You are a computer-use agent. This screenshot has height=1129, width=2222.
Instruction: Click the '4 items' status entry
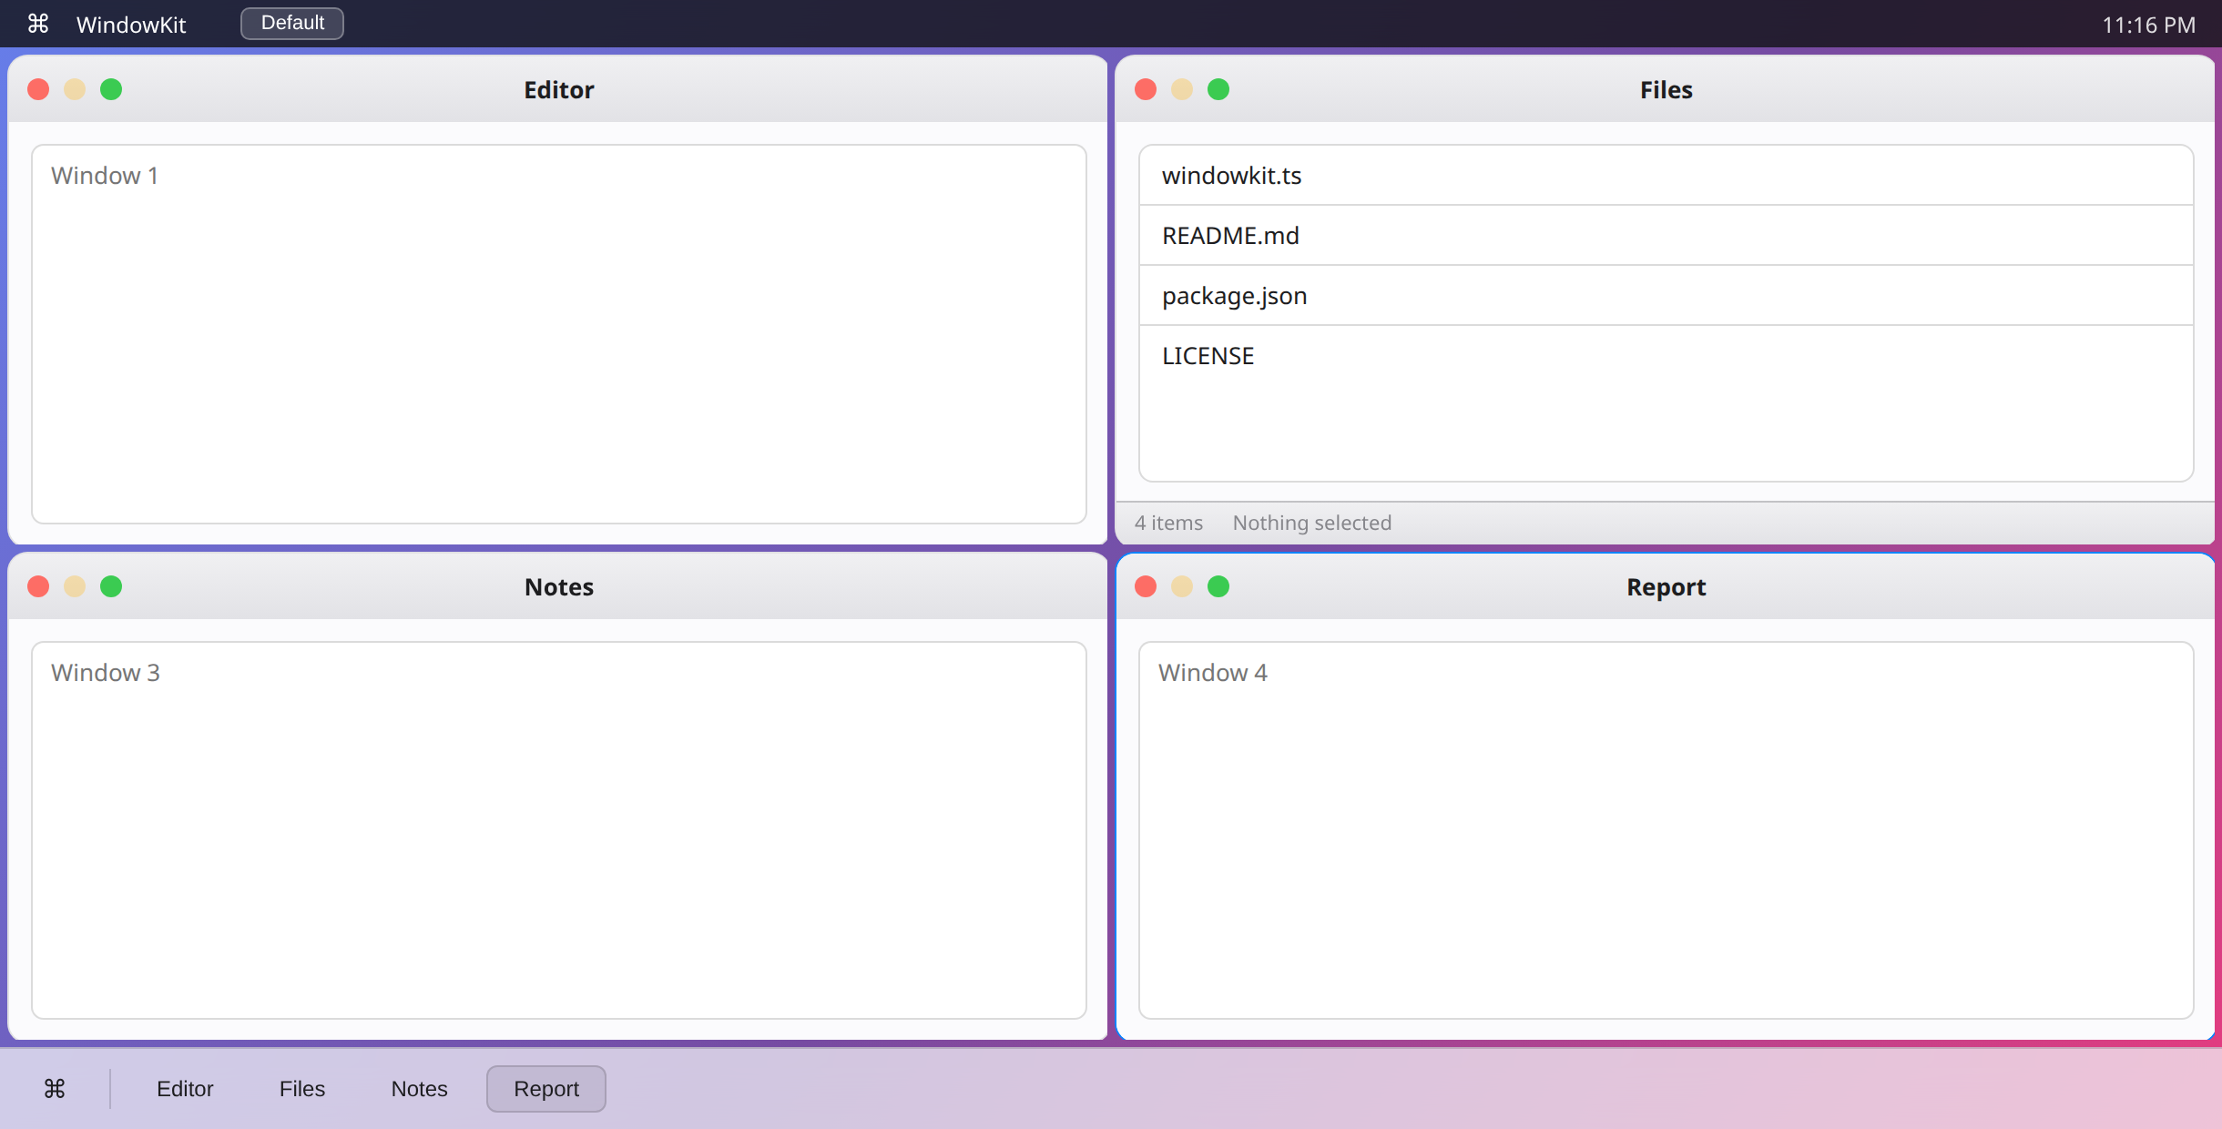(1168, 523)
